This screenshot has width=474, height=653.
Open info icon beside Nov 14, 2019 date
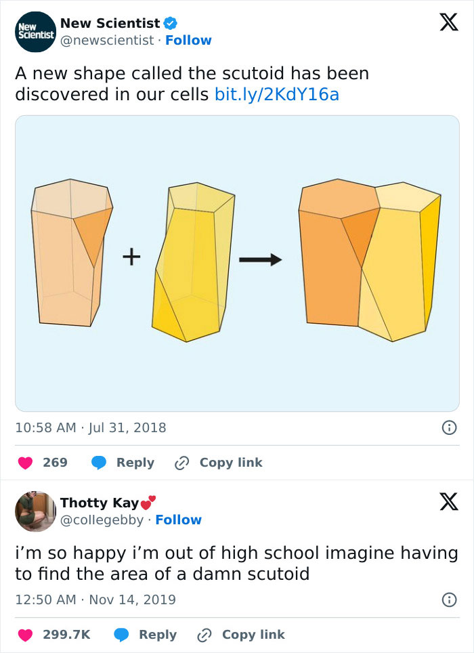pyautogui.click(x=448, y=599)
